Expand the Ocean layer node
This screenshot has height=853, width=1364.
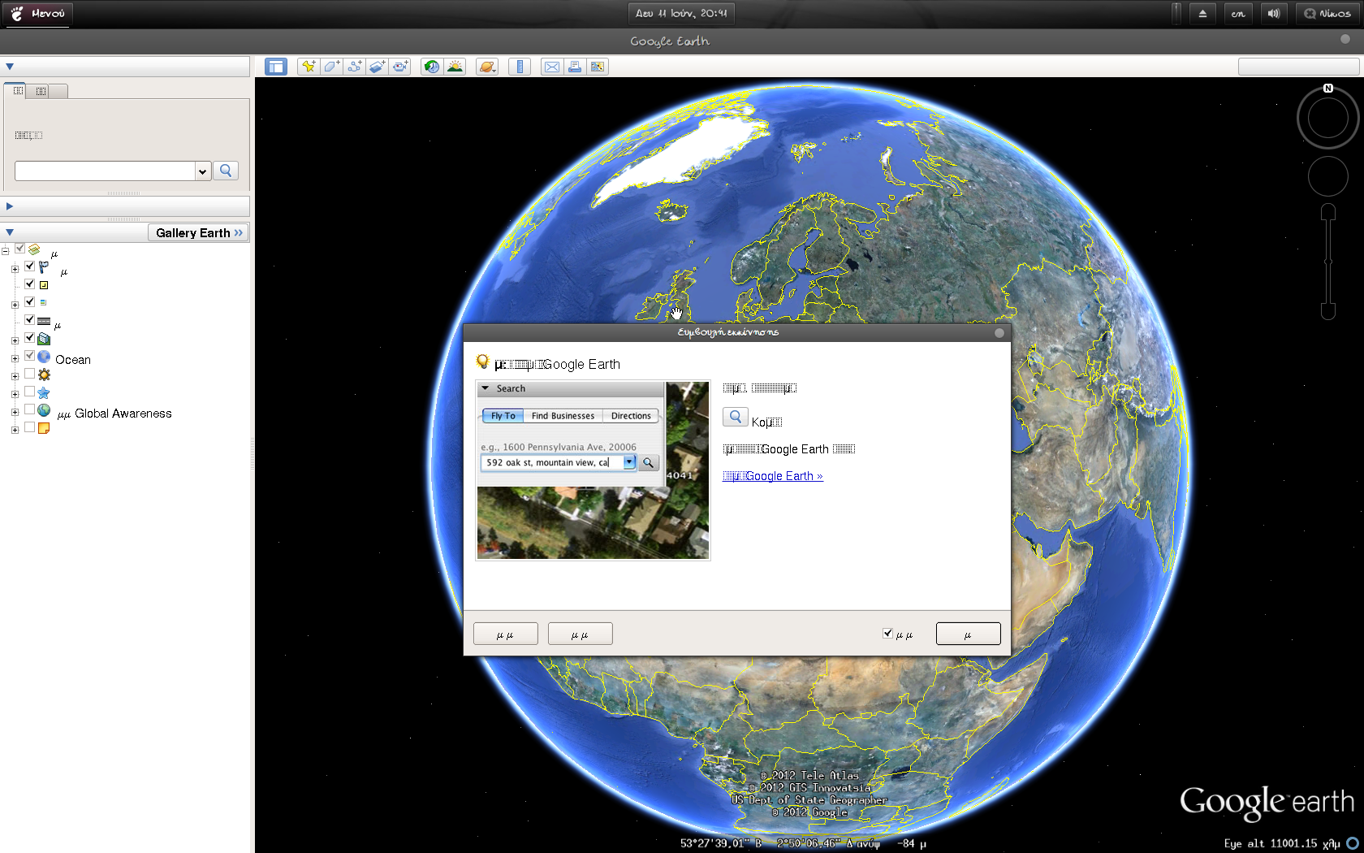[x=15, y=358]
